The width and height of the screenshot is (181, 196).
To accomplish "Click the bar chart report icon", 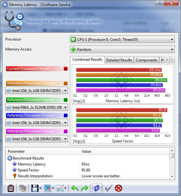I will coord(47,188).
